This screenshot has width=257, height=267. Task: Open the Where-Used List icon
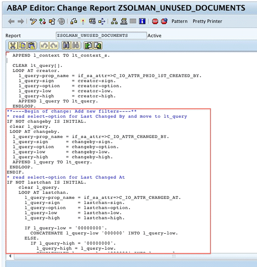(x=102, y=21)
